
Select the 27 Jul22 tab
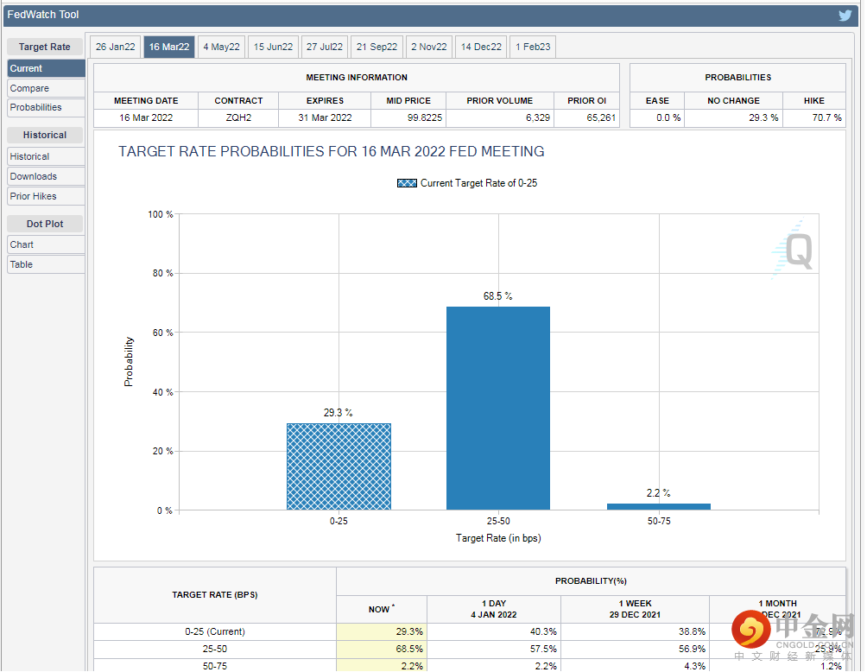325,47
